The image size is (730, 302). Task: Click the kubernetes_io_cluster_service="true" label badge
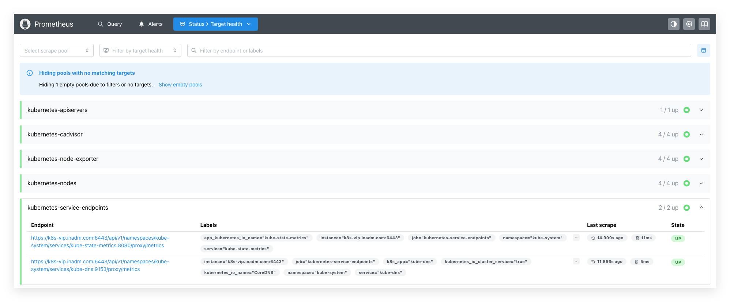[x=486, y=262]
